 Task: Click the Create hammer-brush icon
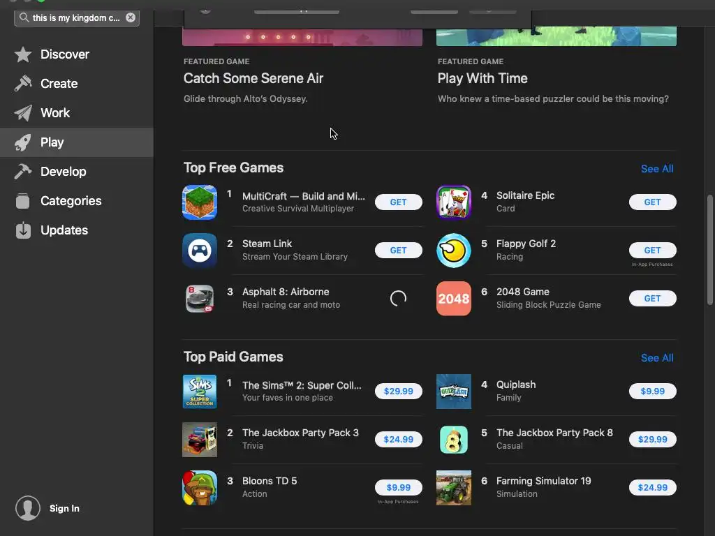point(23,84)
